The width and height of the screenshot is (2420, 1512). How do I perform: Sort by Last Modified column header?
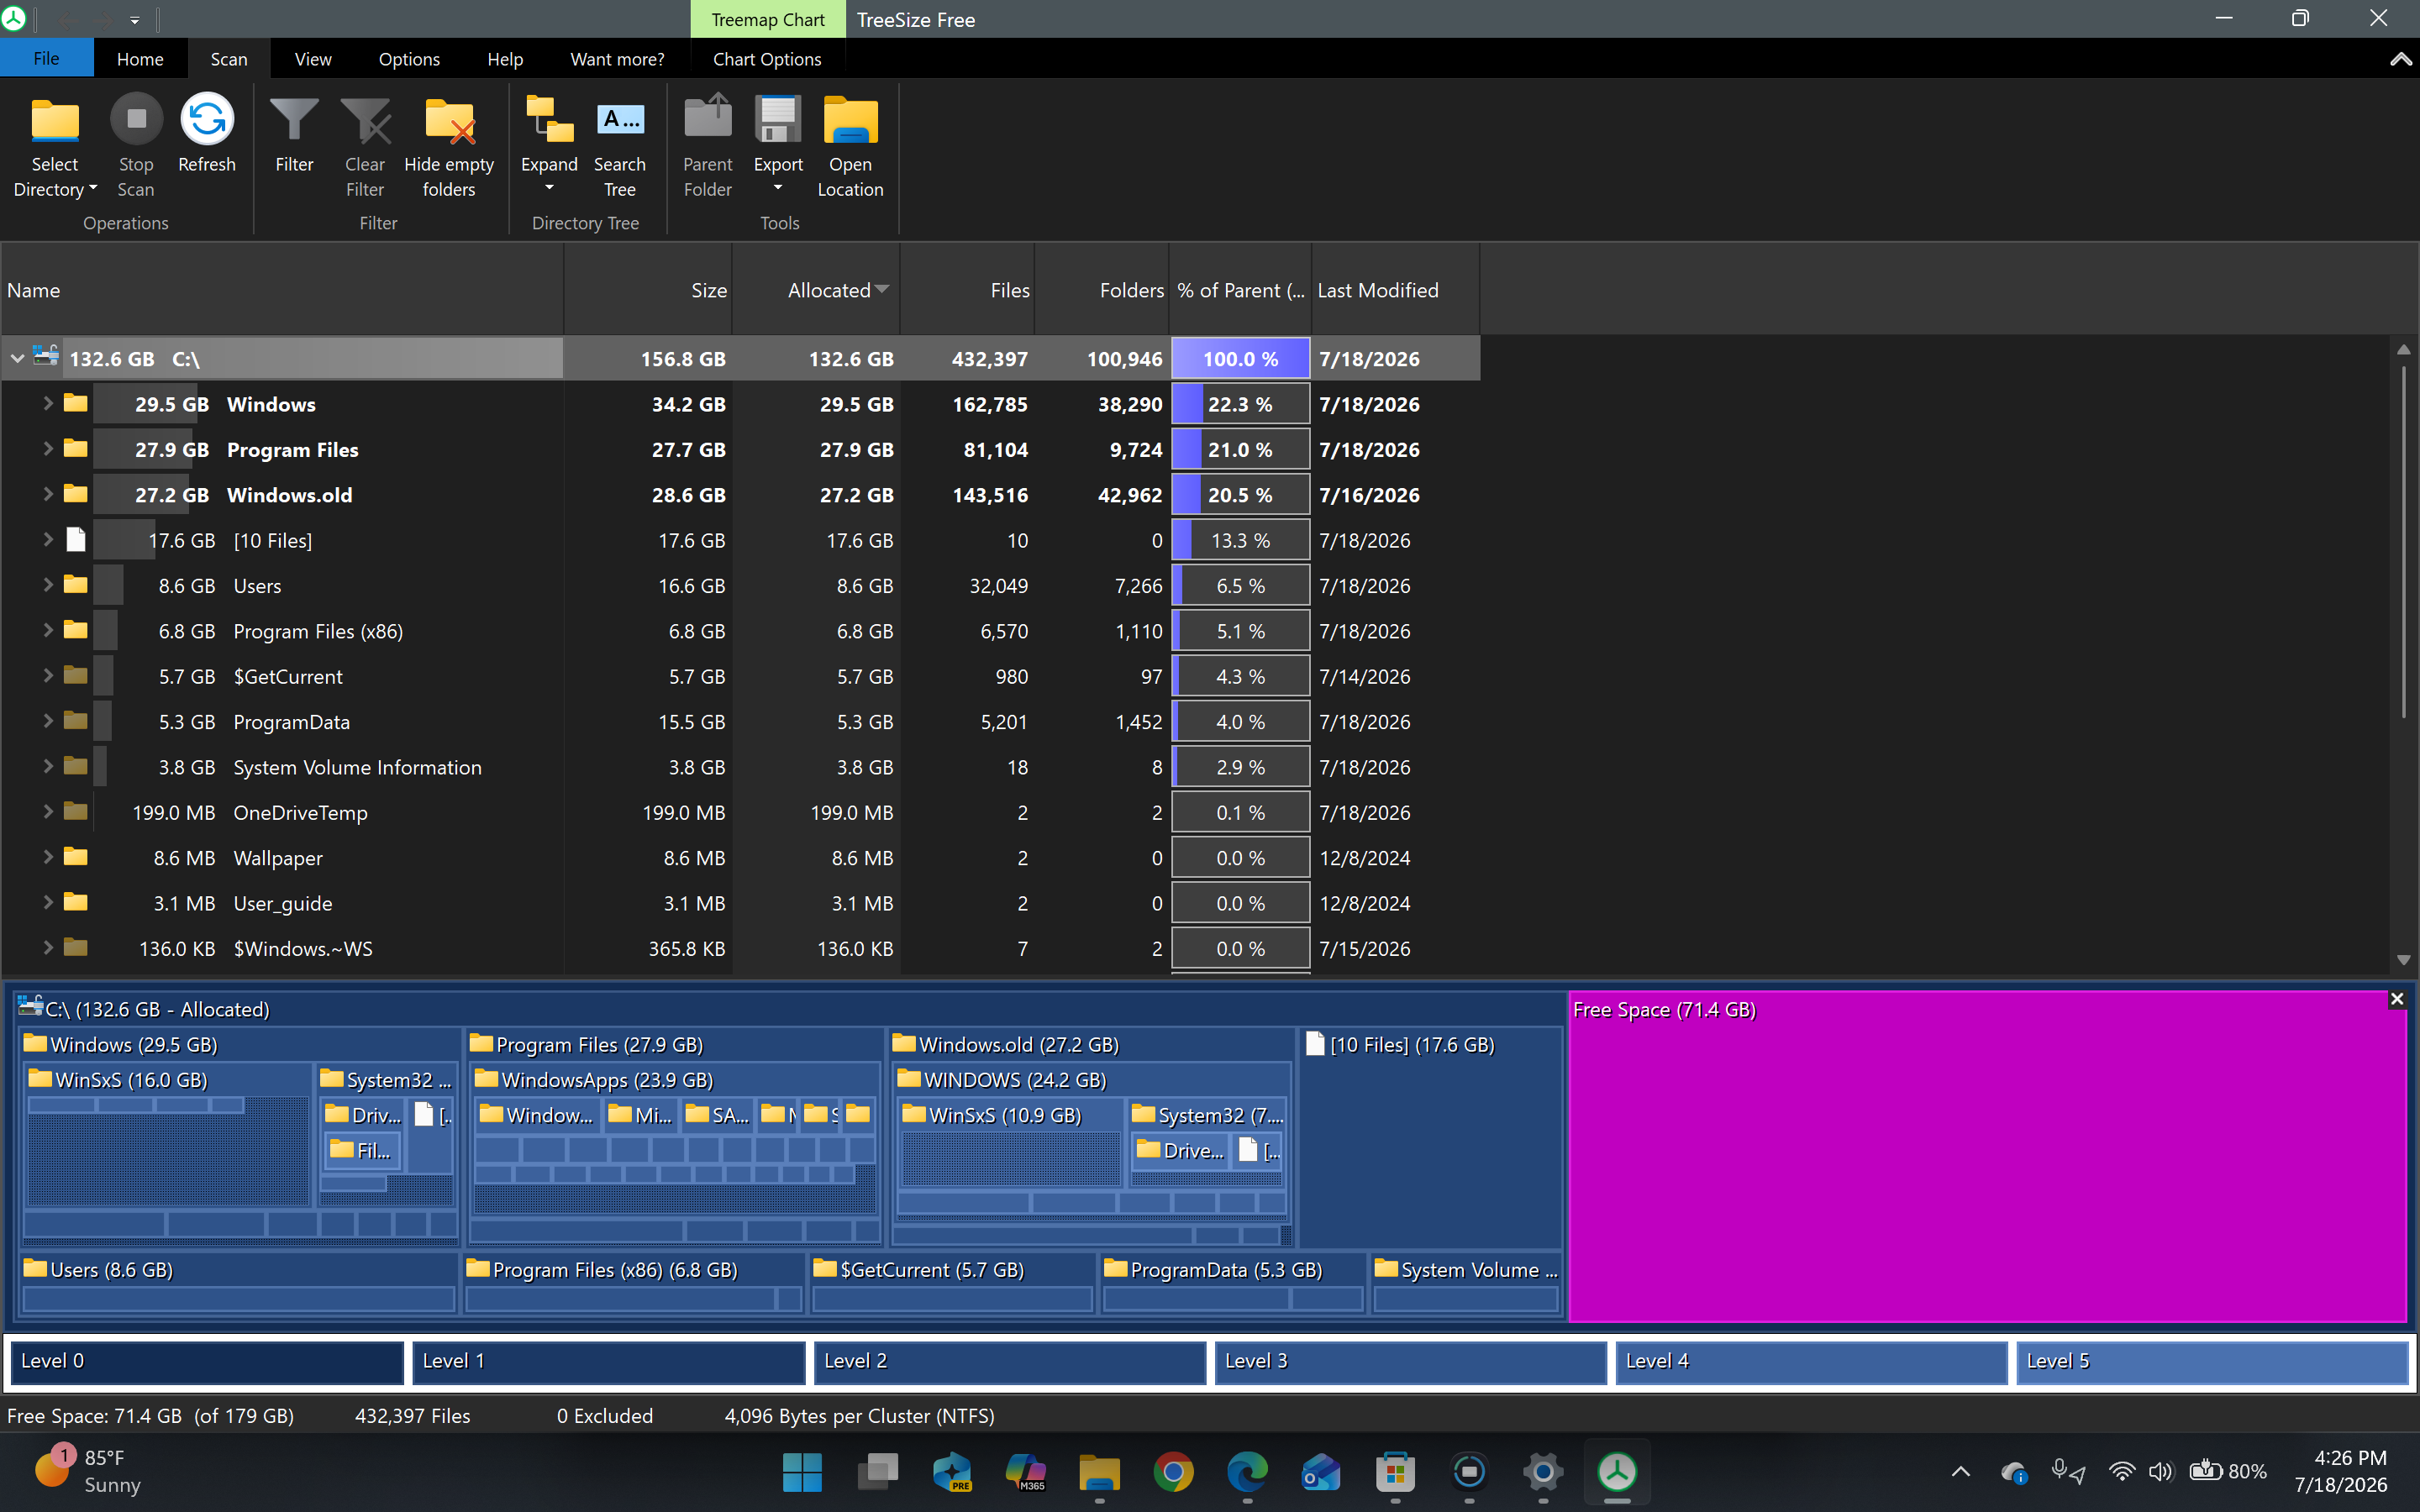(x=1395, y=290)
